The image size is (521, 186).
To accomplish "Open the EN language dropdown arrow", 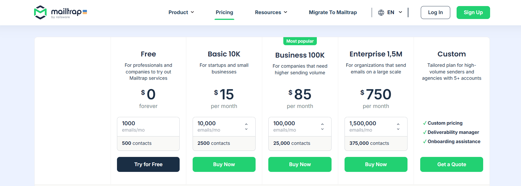I will [x=400, y=12].
